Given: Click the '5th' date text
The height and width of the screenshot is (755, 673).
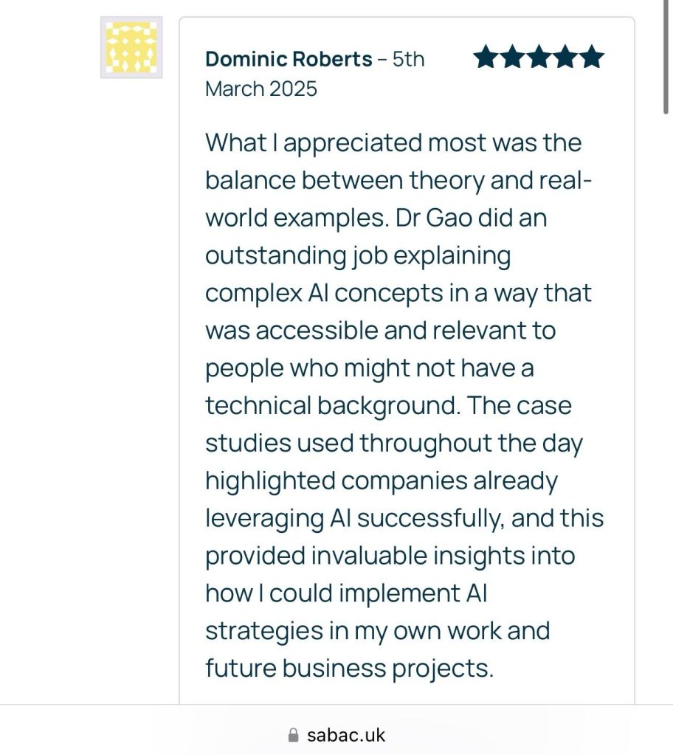Looking at the screenshot, I should click(408, 59).
